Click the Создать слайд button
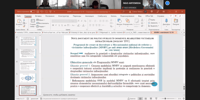Image resolution: width=200 pixels, height=100 pixels. point(33,23)
